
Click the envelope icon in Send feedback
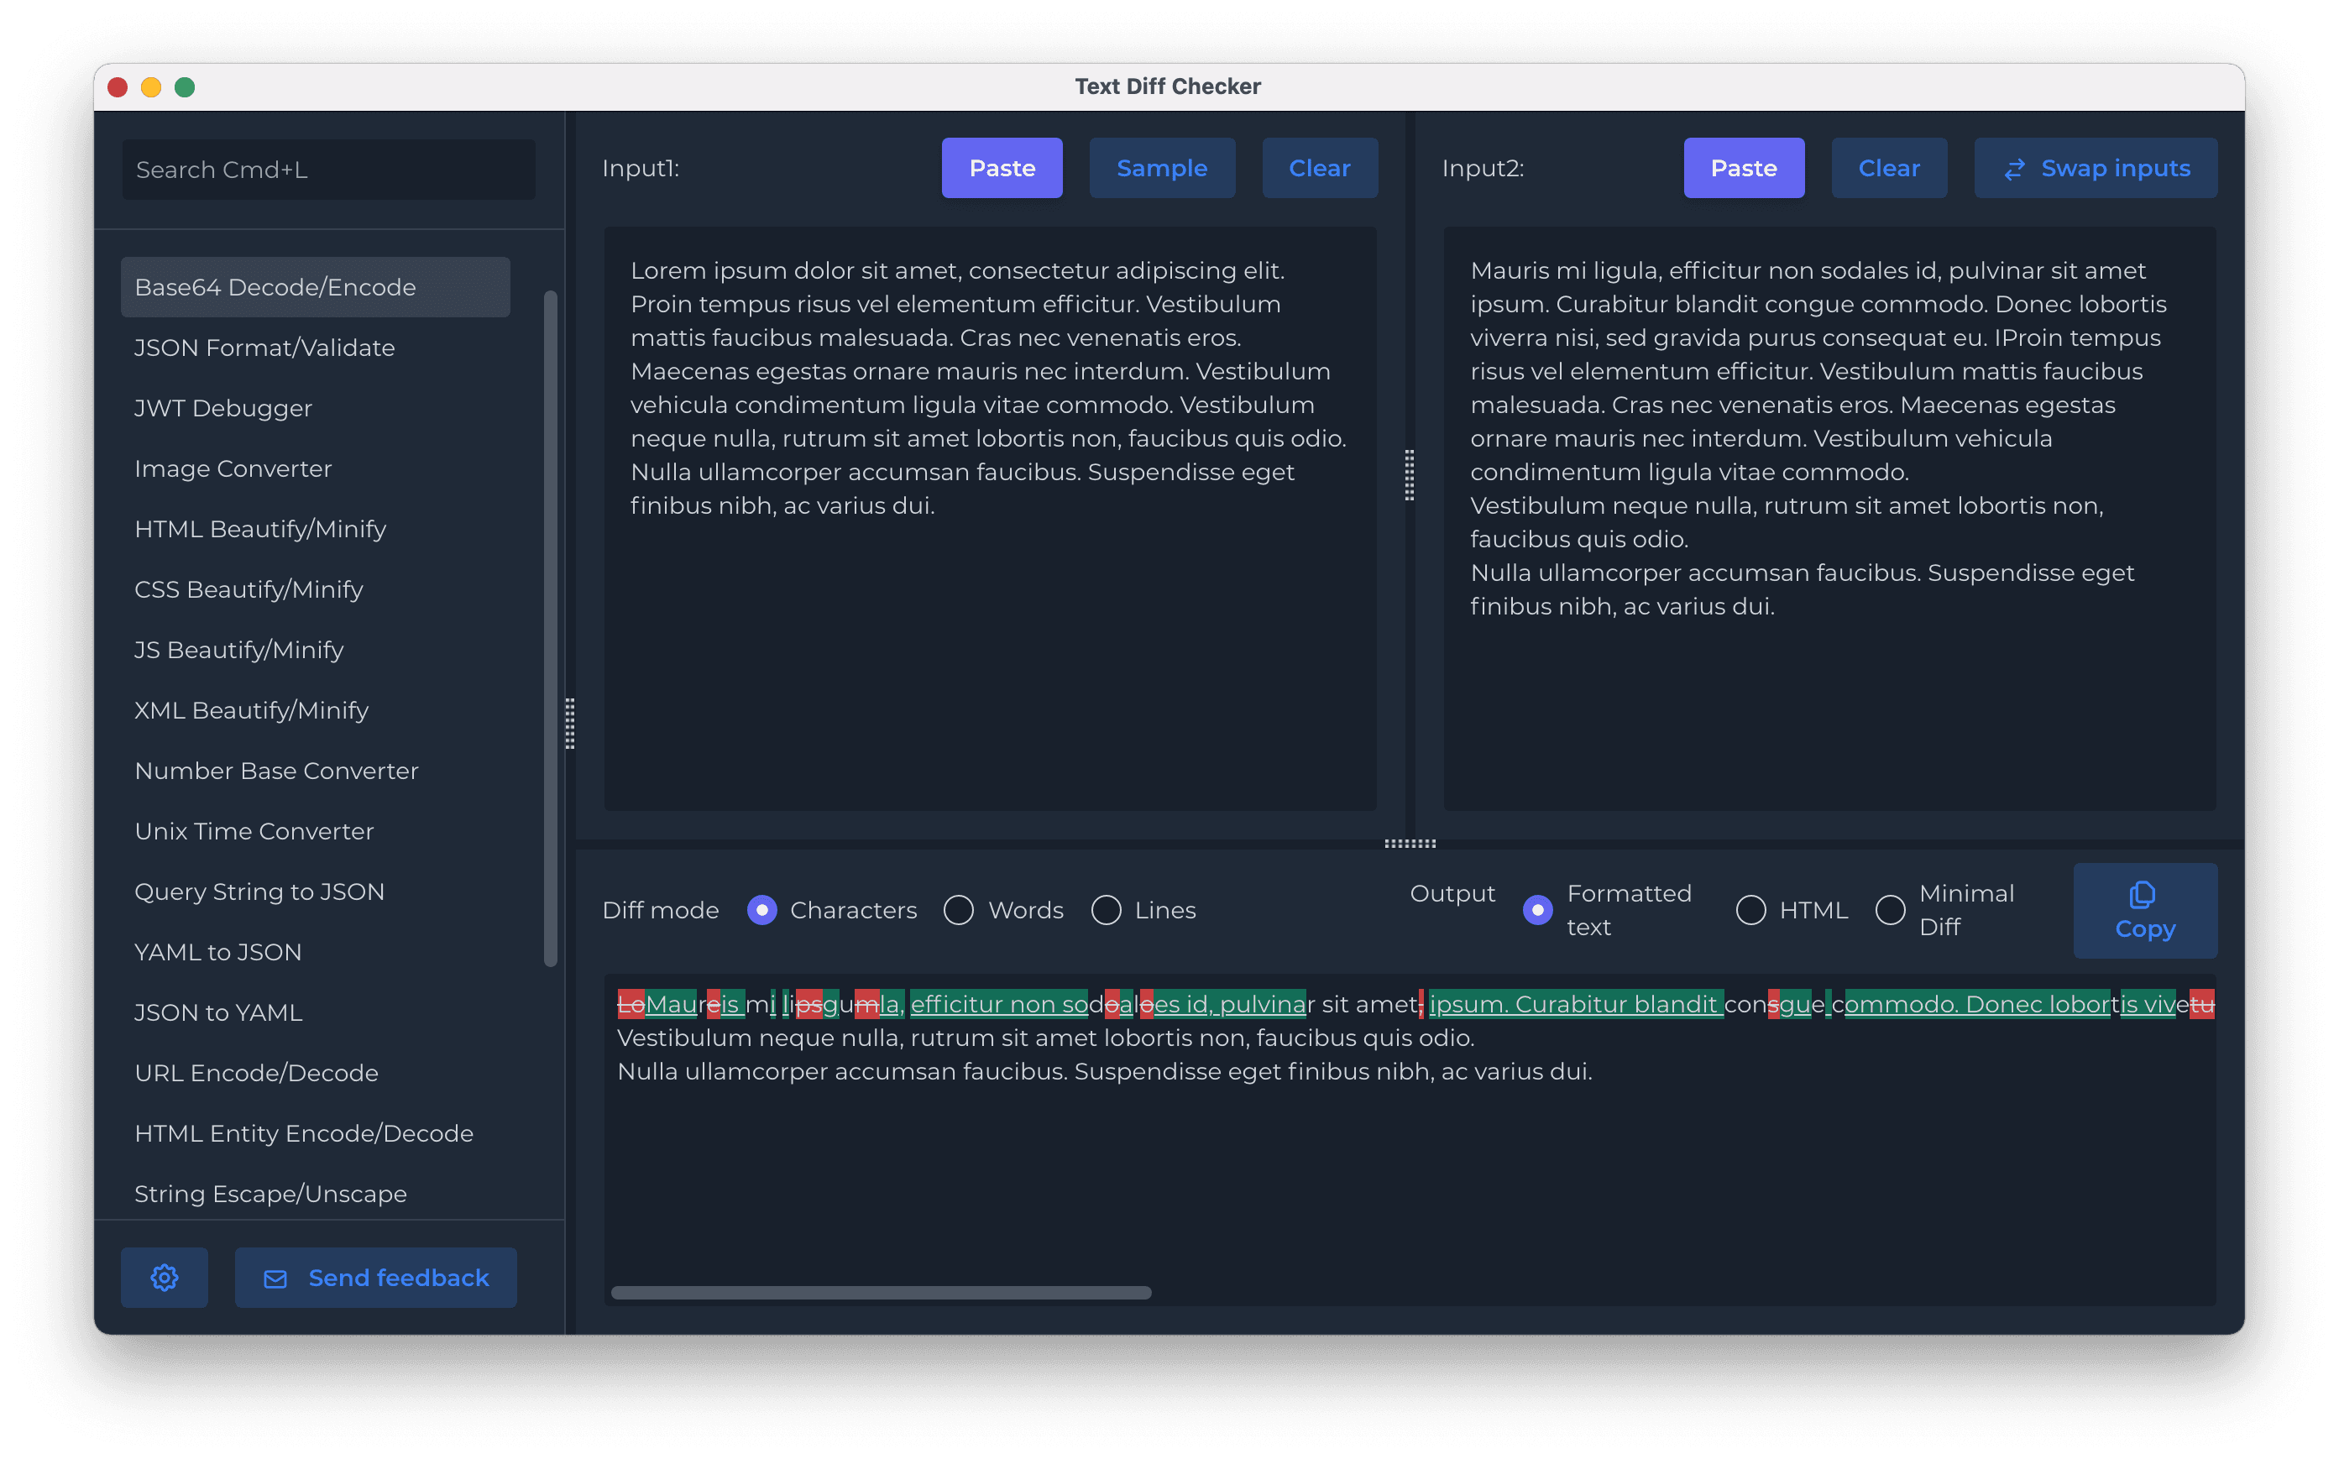click(x=275, y=1279)
